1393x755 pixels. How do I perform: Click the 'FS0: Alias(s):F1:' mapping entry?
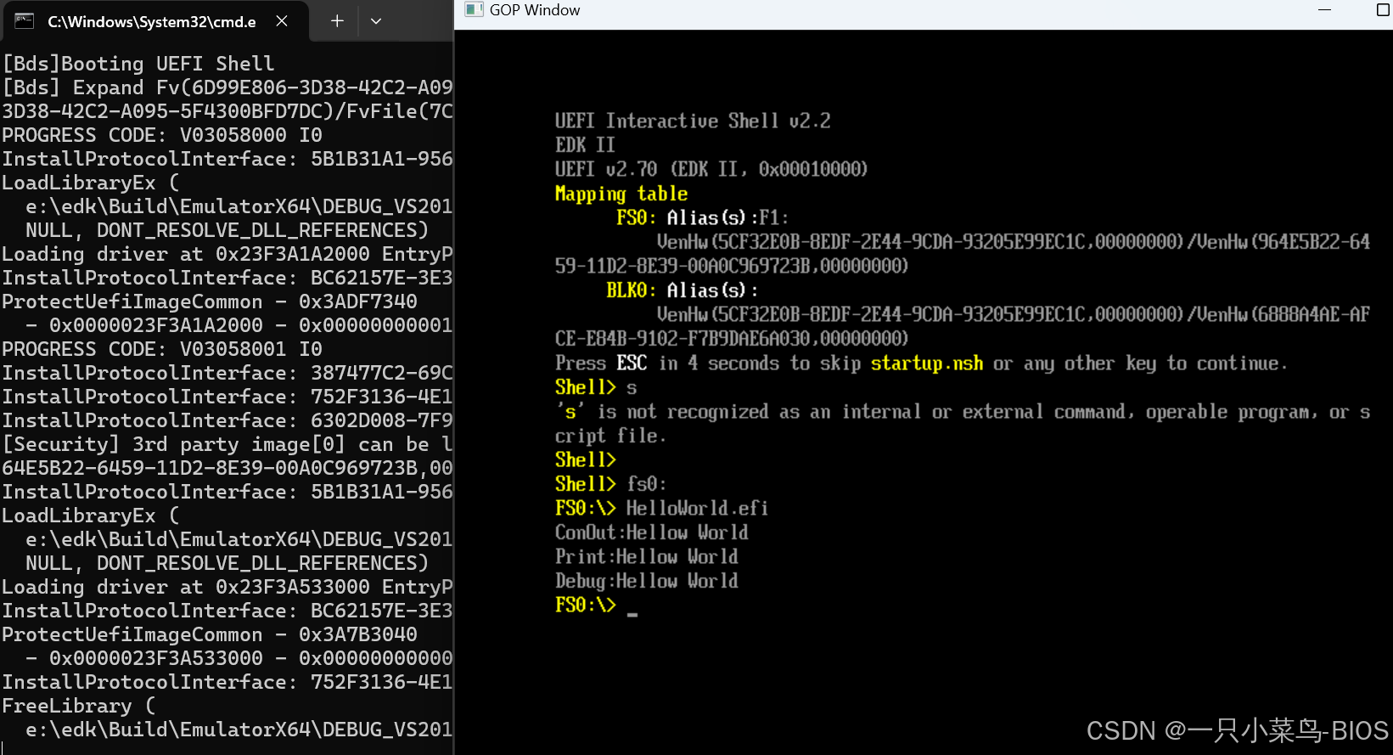[x=703, y=217]
